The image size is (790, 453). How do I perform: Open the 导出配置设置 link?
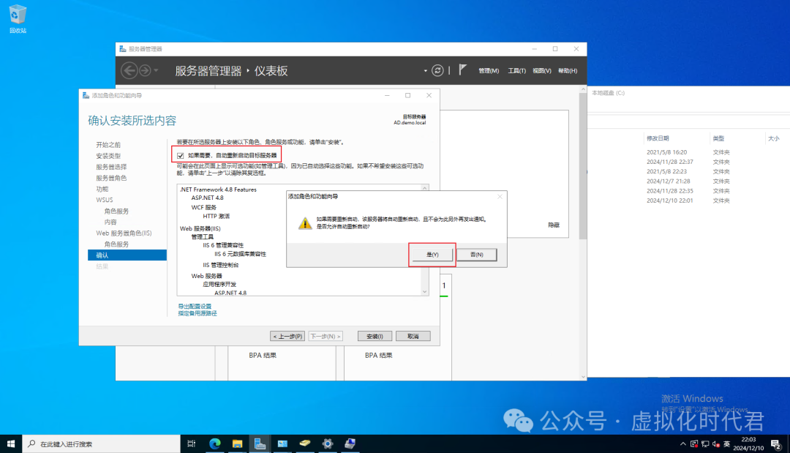[x=195, y=306]
